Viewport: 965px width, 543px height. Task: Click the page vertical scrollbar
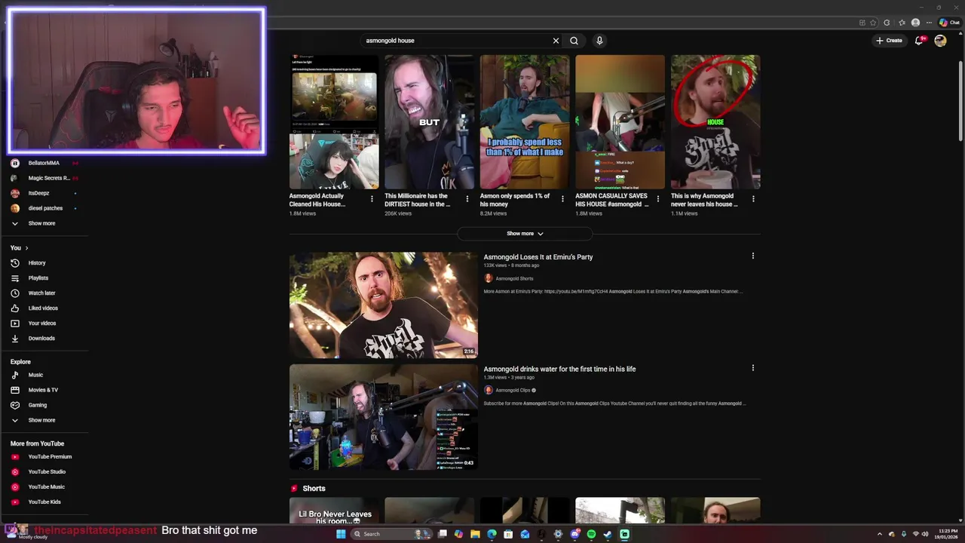[960, 100]
